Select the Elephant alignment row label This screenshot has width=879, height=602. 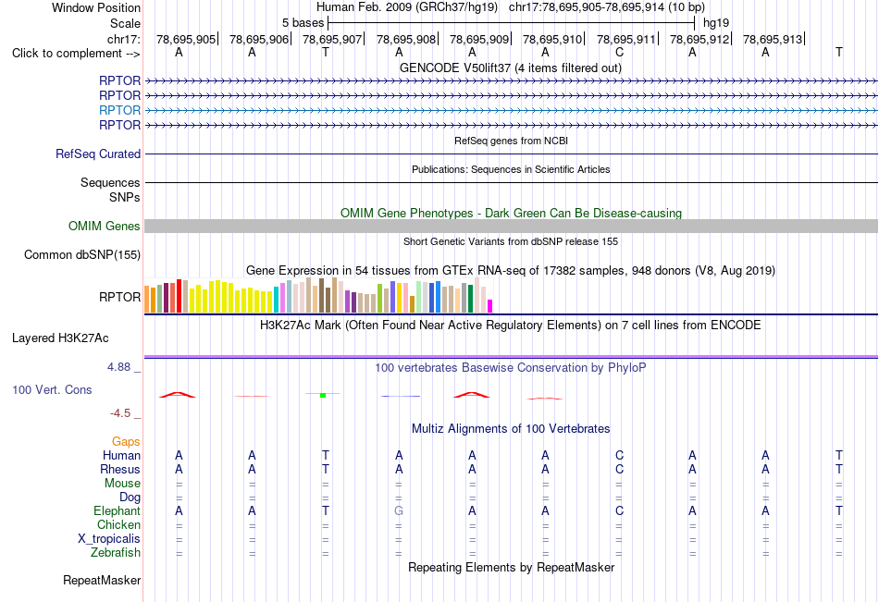[x=117, y=510]
